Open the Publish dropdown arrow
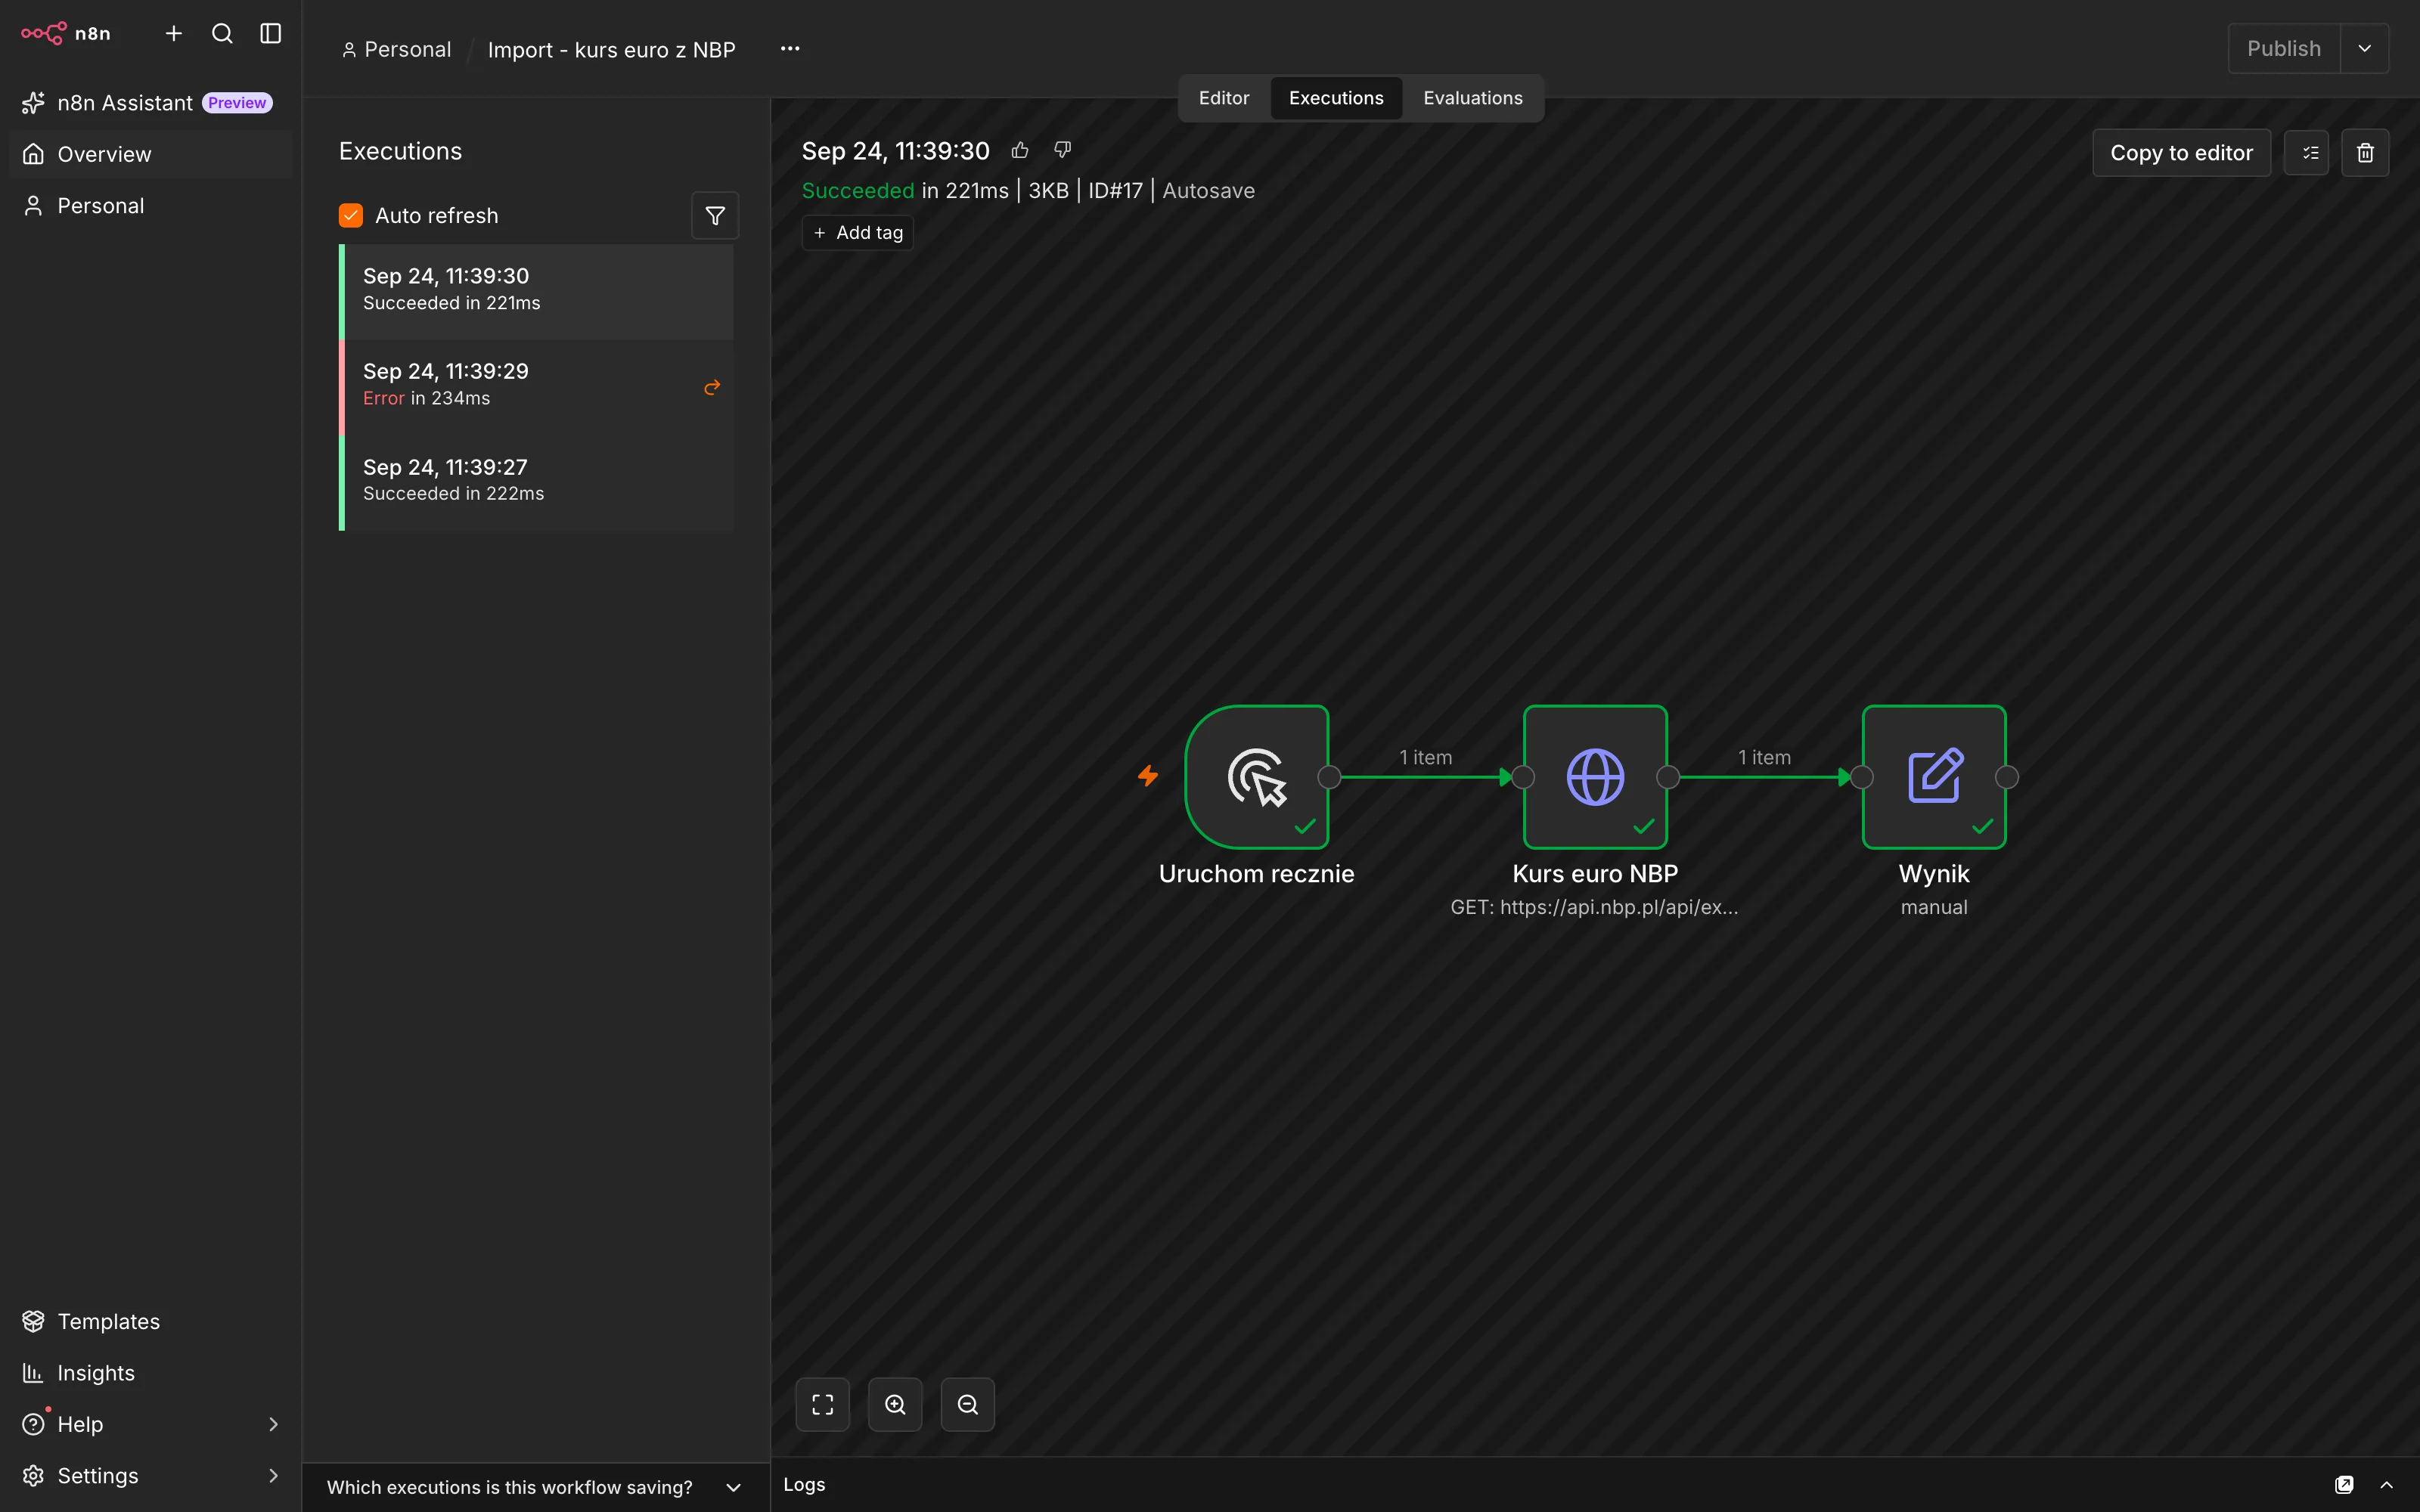Image resolution: width=2420 pixels, height=1512 pixels. [2365, 48]
